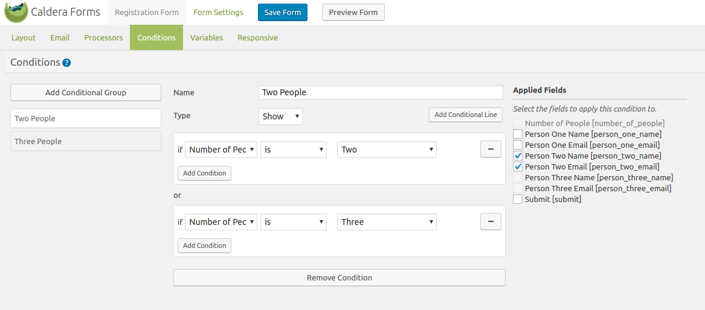Open the Type dropdown showing Show
The width and height of the screenshot is (705, 310).
pyautogui.click(x=280, y=116)
